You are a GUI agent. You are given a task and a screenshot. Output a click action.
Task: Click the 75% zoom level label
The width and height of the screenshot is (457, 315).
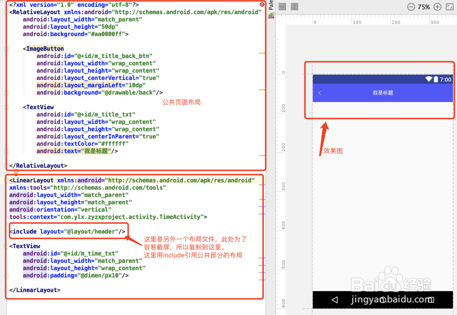pyautogui.click(x=424, y=7)
